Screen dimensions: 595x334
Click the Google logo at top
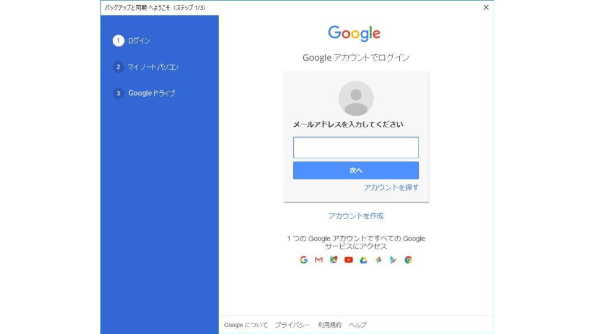[x=355, y=33]
